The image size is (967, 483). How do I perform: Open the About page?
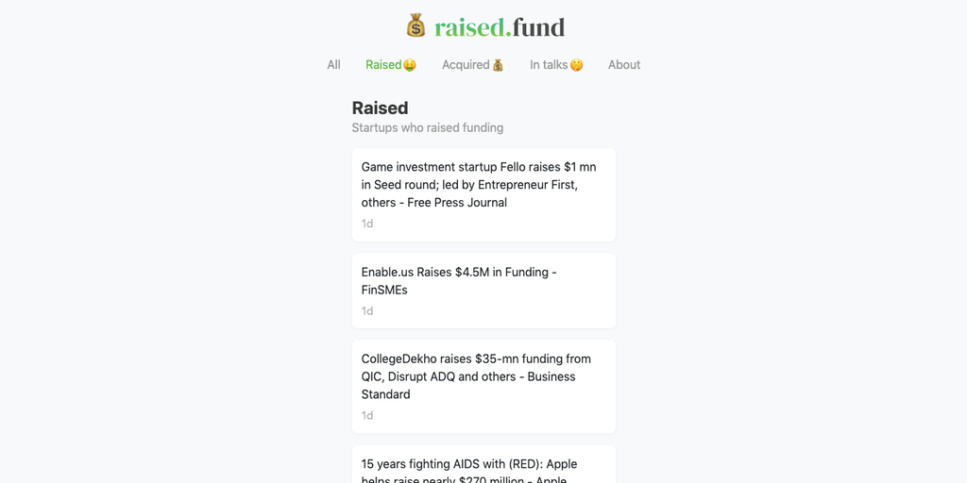(x=624, y=65)
